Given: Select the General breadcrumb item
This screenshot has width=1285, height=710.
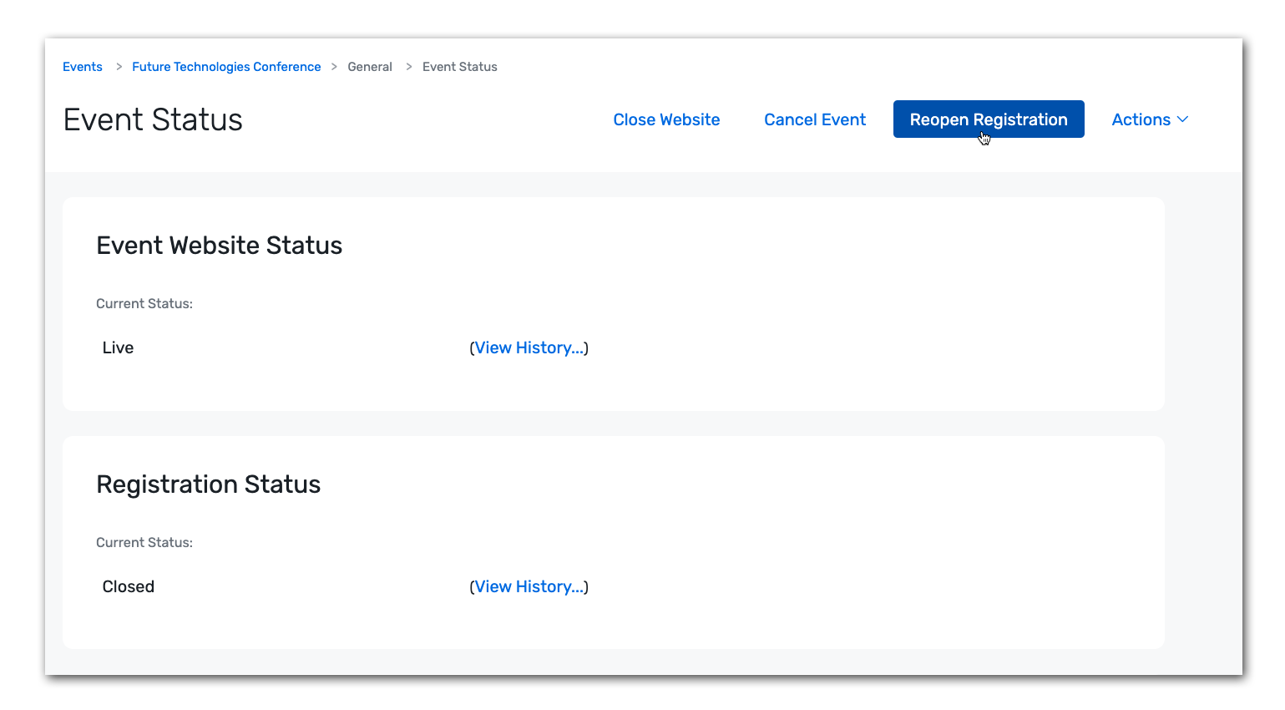Looking at the screenshot, I should pyautogui.click(x=370, y=67).
